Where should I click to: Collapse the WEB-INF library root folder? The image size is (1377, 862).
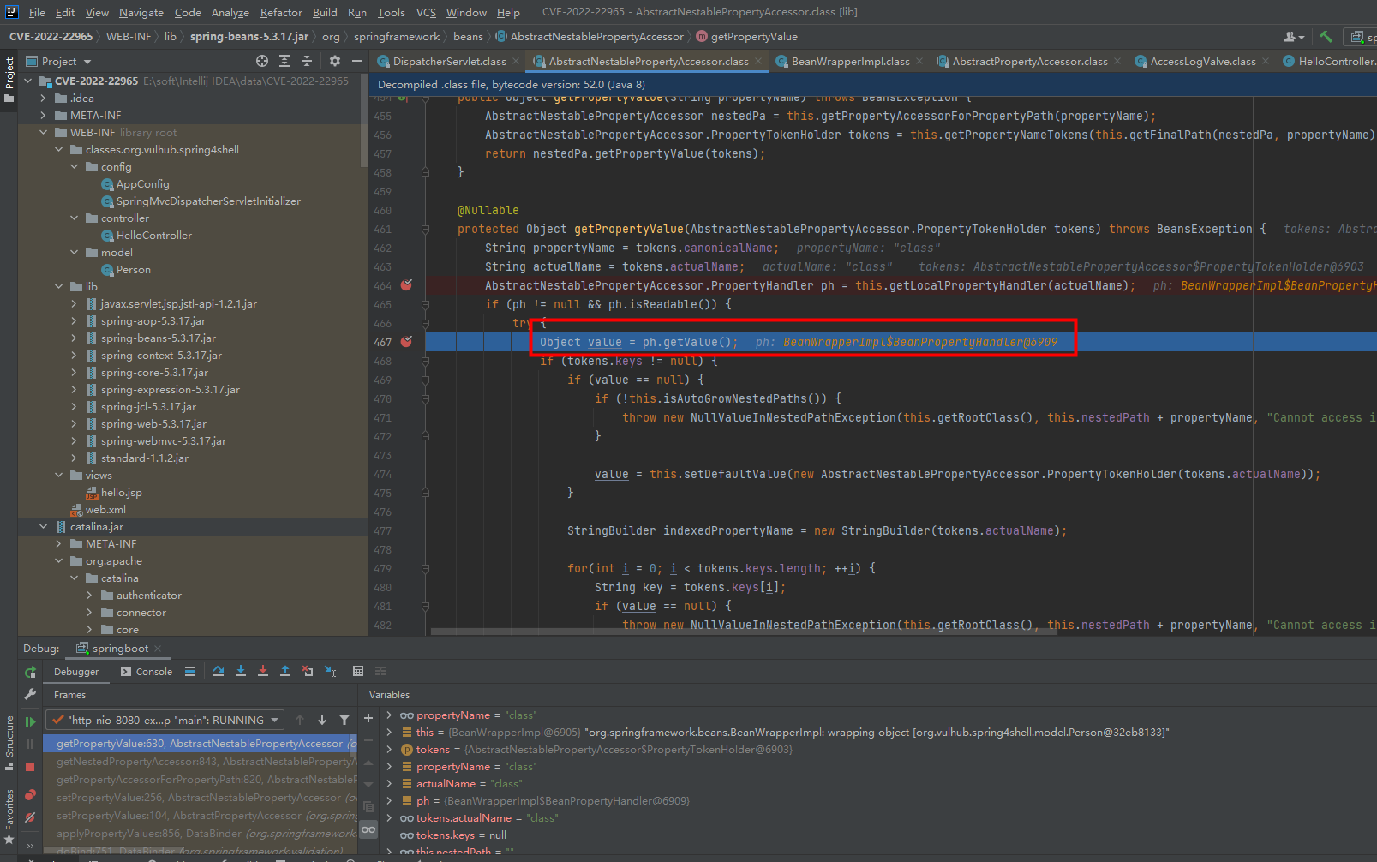(43, 133)
